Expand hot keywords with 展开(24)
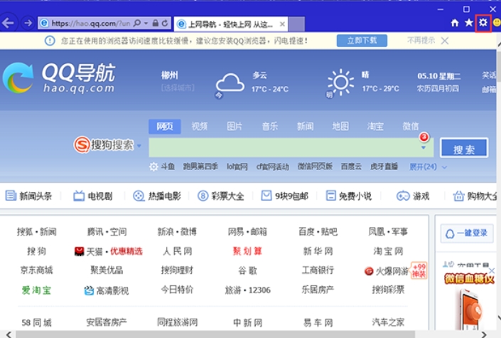501x338 pixels. point(428,167)
